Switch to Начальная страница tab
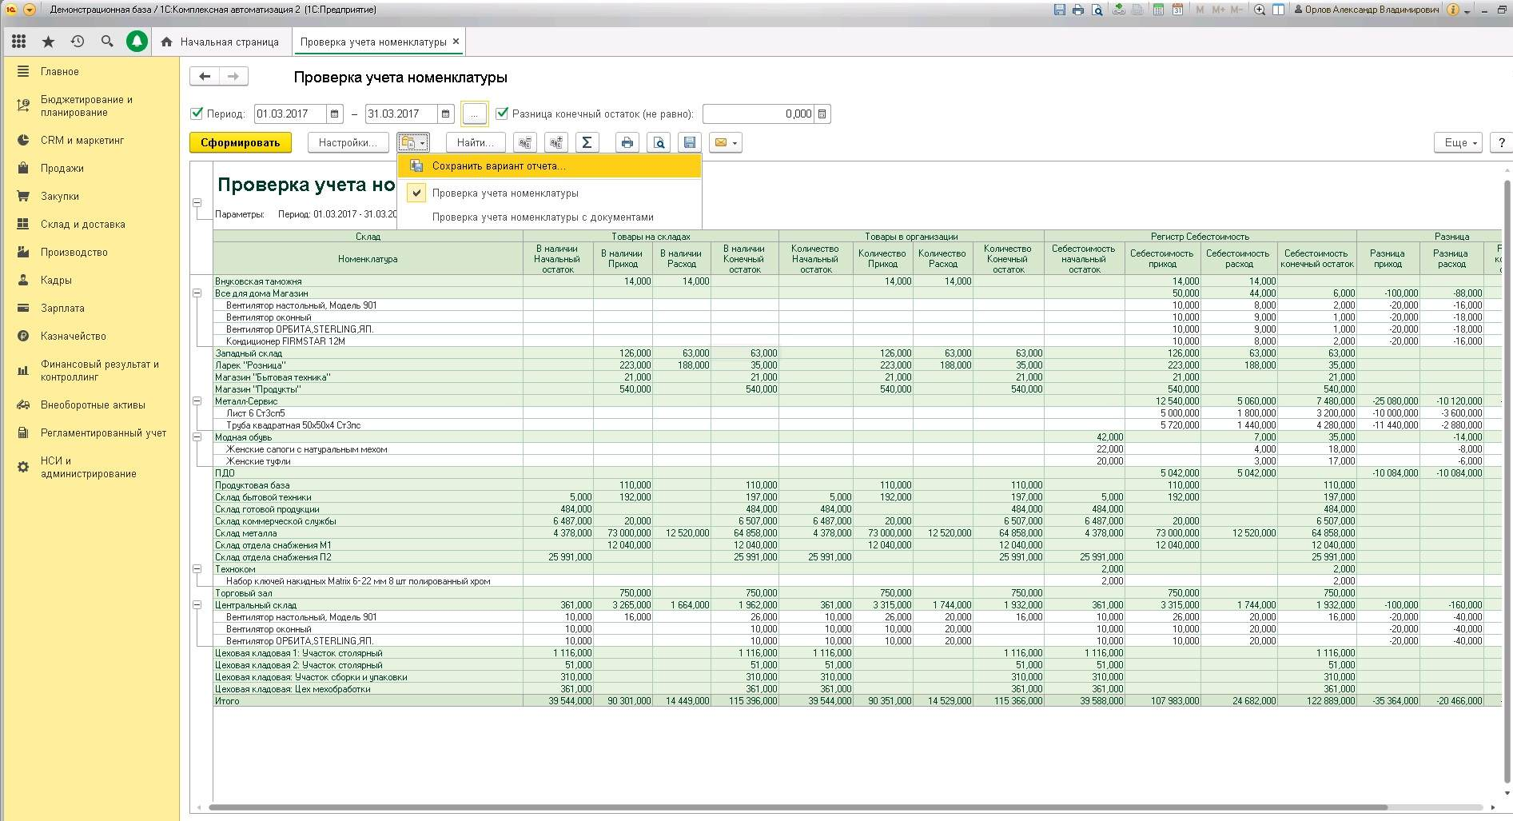Image resolution: width=1513 pixels, height=821 pixels. (x=220, y=42)
